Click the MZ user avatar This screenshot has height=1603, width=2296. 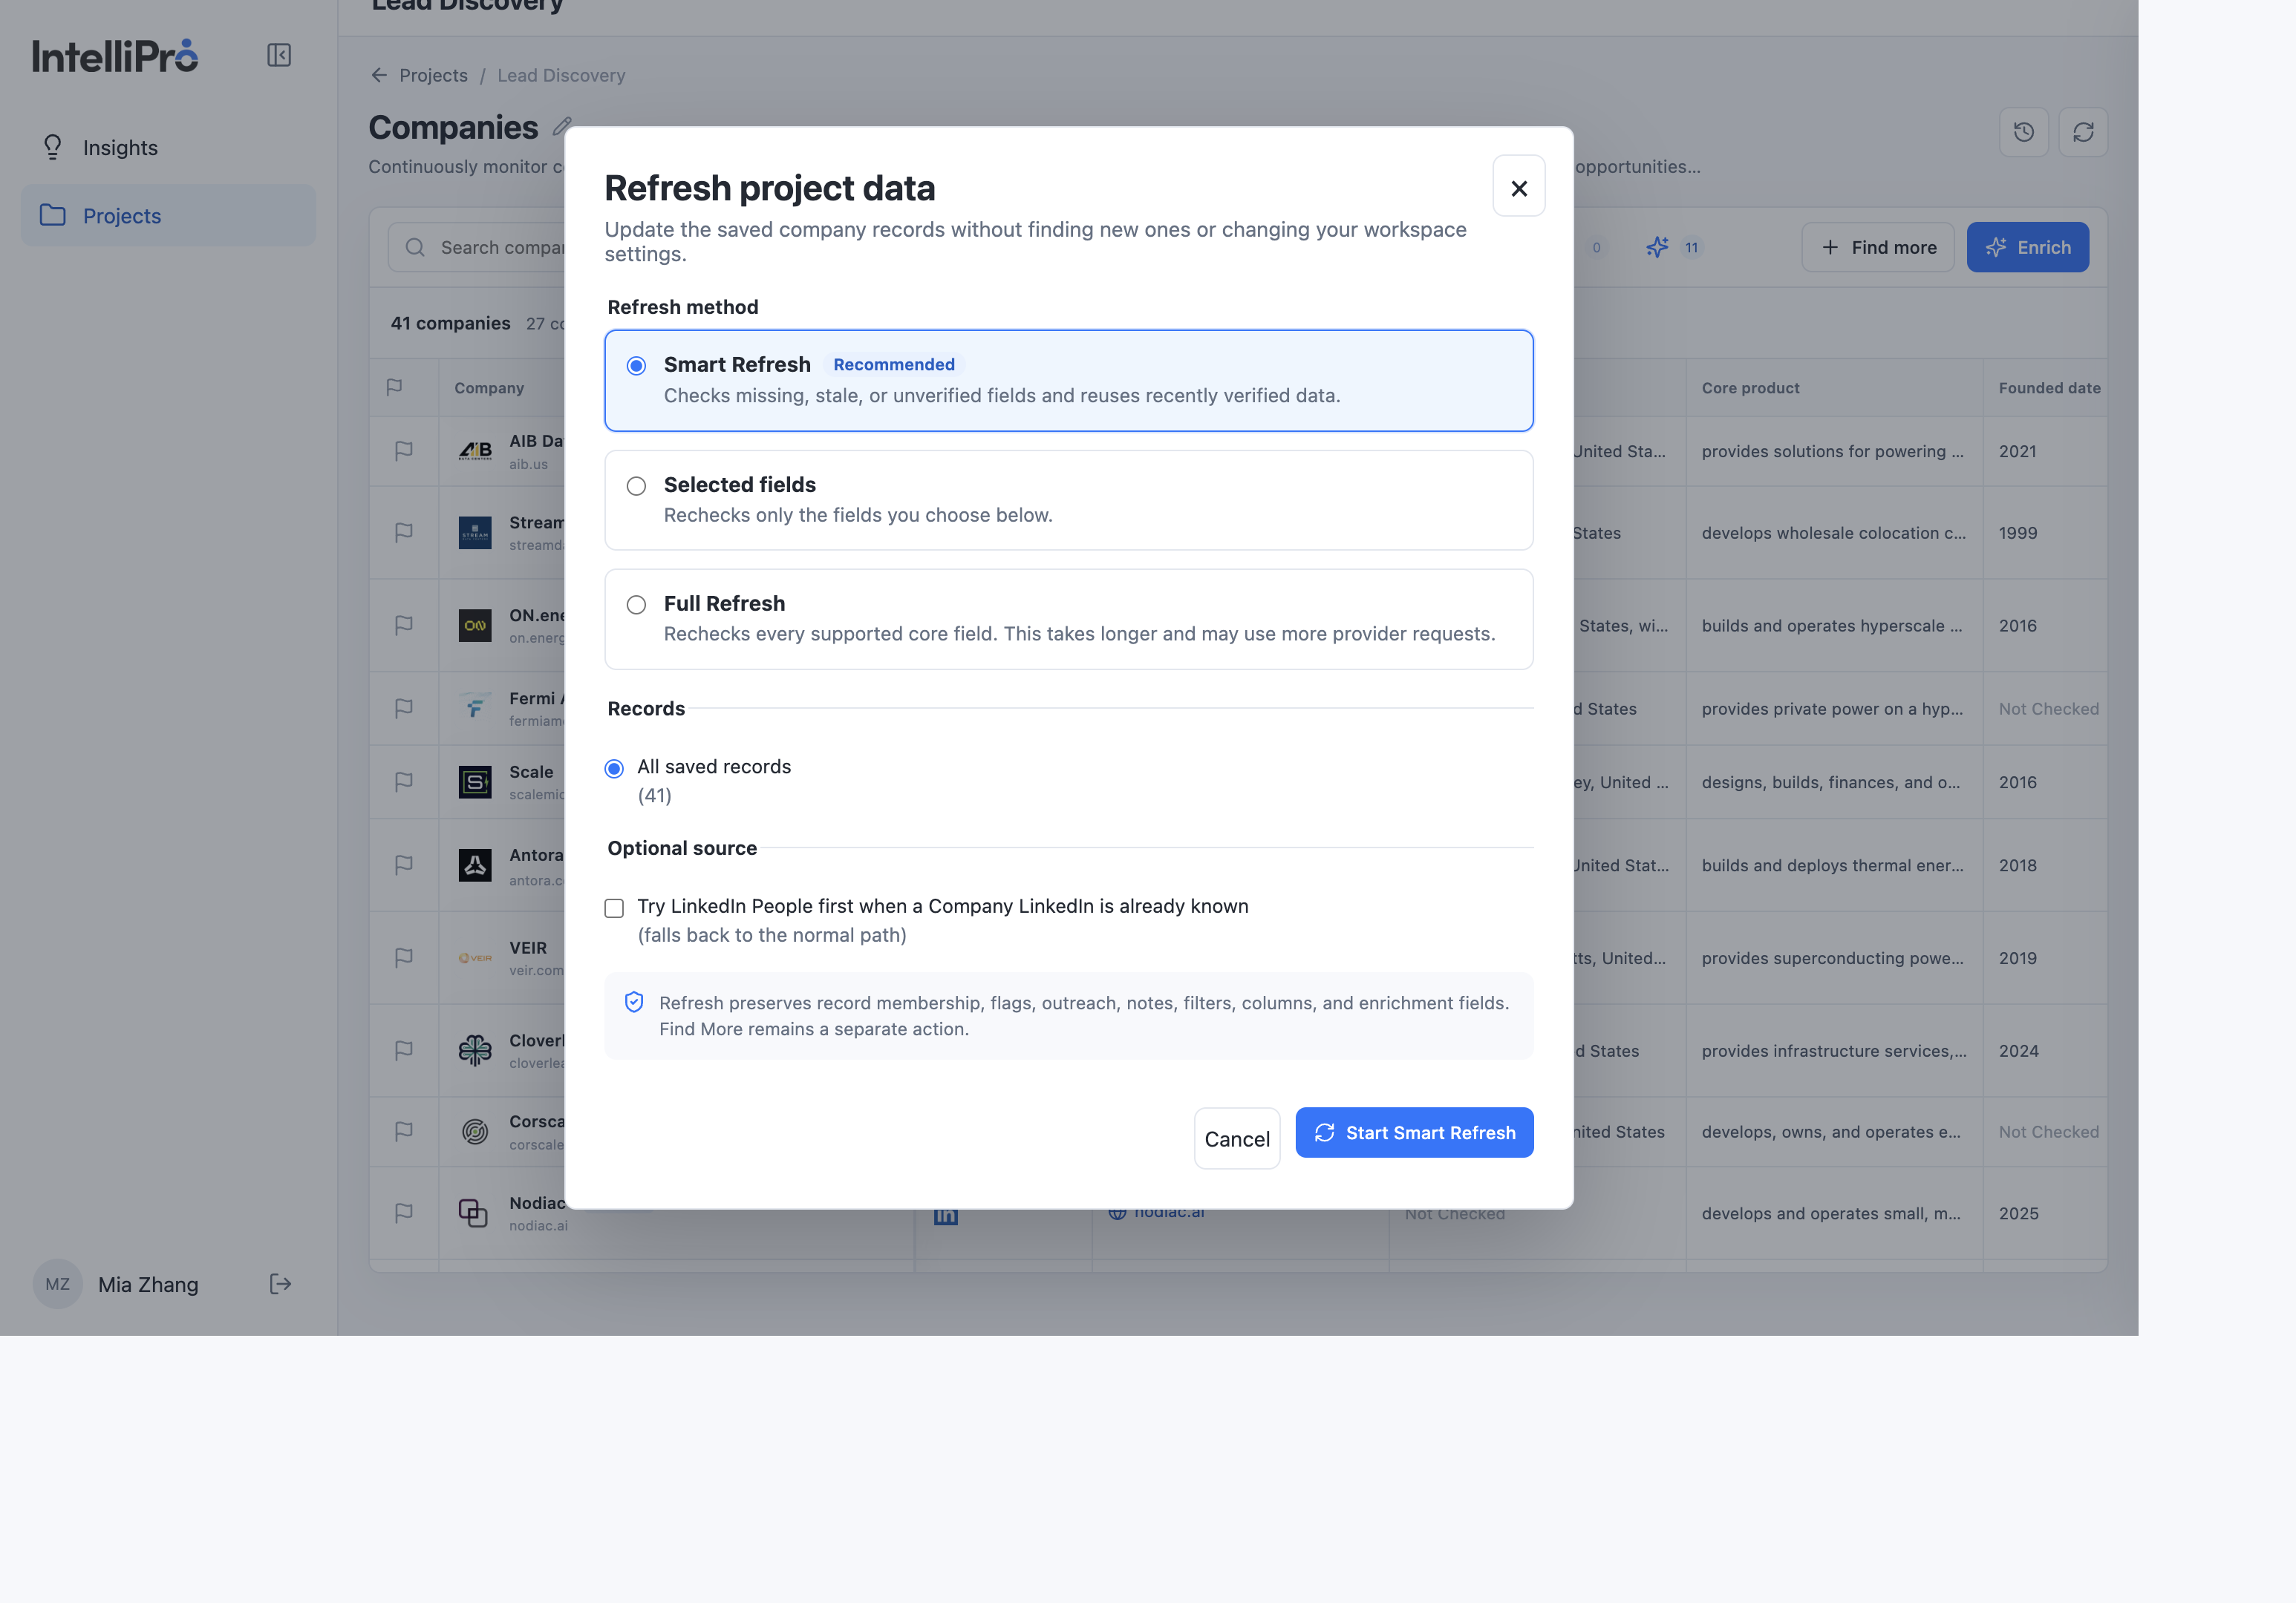(58, 1284)
